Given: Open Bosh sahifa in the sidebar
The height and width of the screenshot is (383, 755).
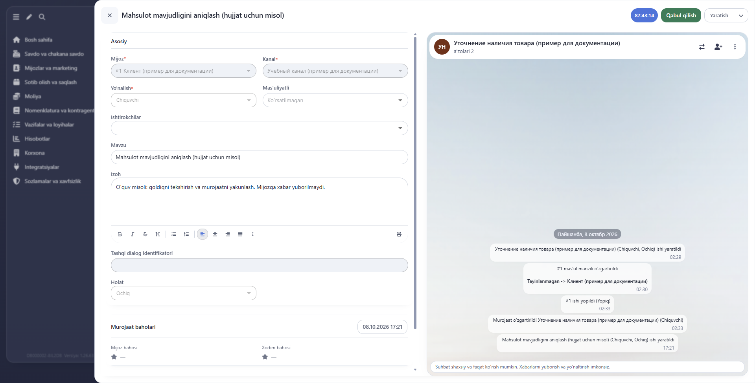Looking at the screenshot, I should tap(38, 40).
